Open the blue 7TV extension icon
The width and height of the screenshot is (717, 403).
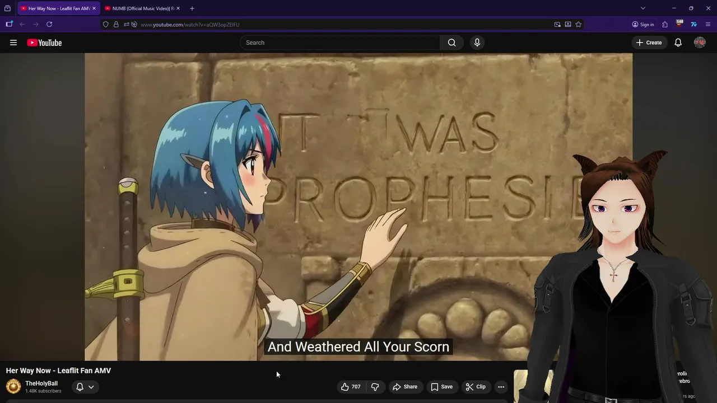[x=693, y=25]
